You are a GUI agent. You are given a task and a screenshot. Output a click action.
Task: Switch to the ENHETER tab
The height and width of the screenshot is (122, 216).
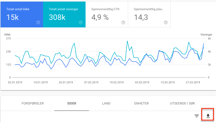coord(141,103)
